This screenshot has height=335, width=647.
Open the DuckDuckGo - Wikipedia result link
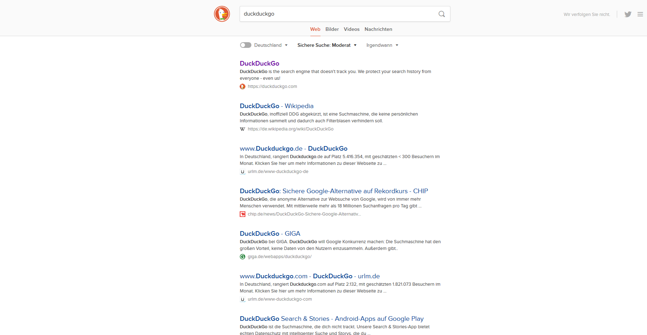pyautogui.click(x=277, y=106)
